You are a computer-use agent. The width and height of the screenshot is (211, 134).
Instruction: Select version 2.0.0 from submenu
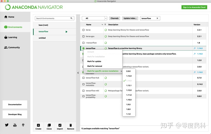tap(128, 71)
